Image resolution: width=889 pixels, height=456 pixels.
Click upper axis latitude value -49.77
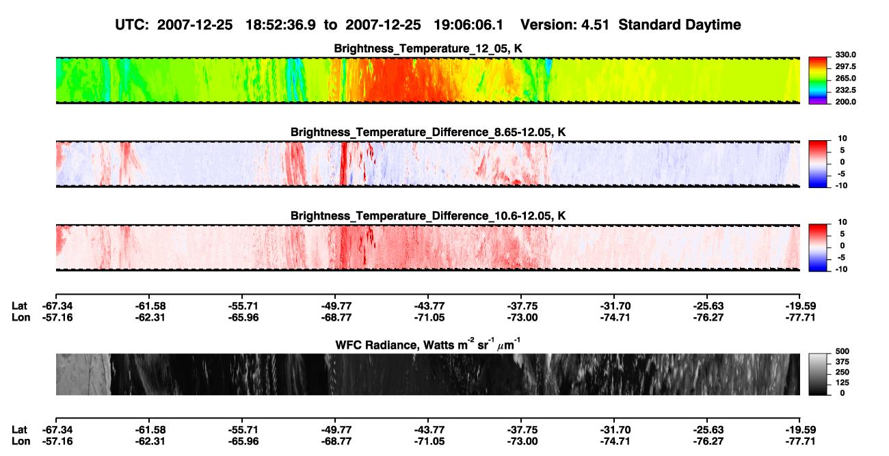tap(335, 306)
